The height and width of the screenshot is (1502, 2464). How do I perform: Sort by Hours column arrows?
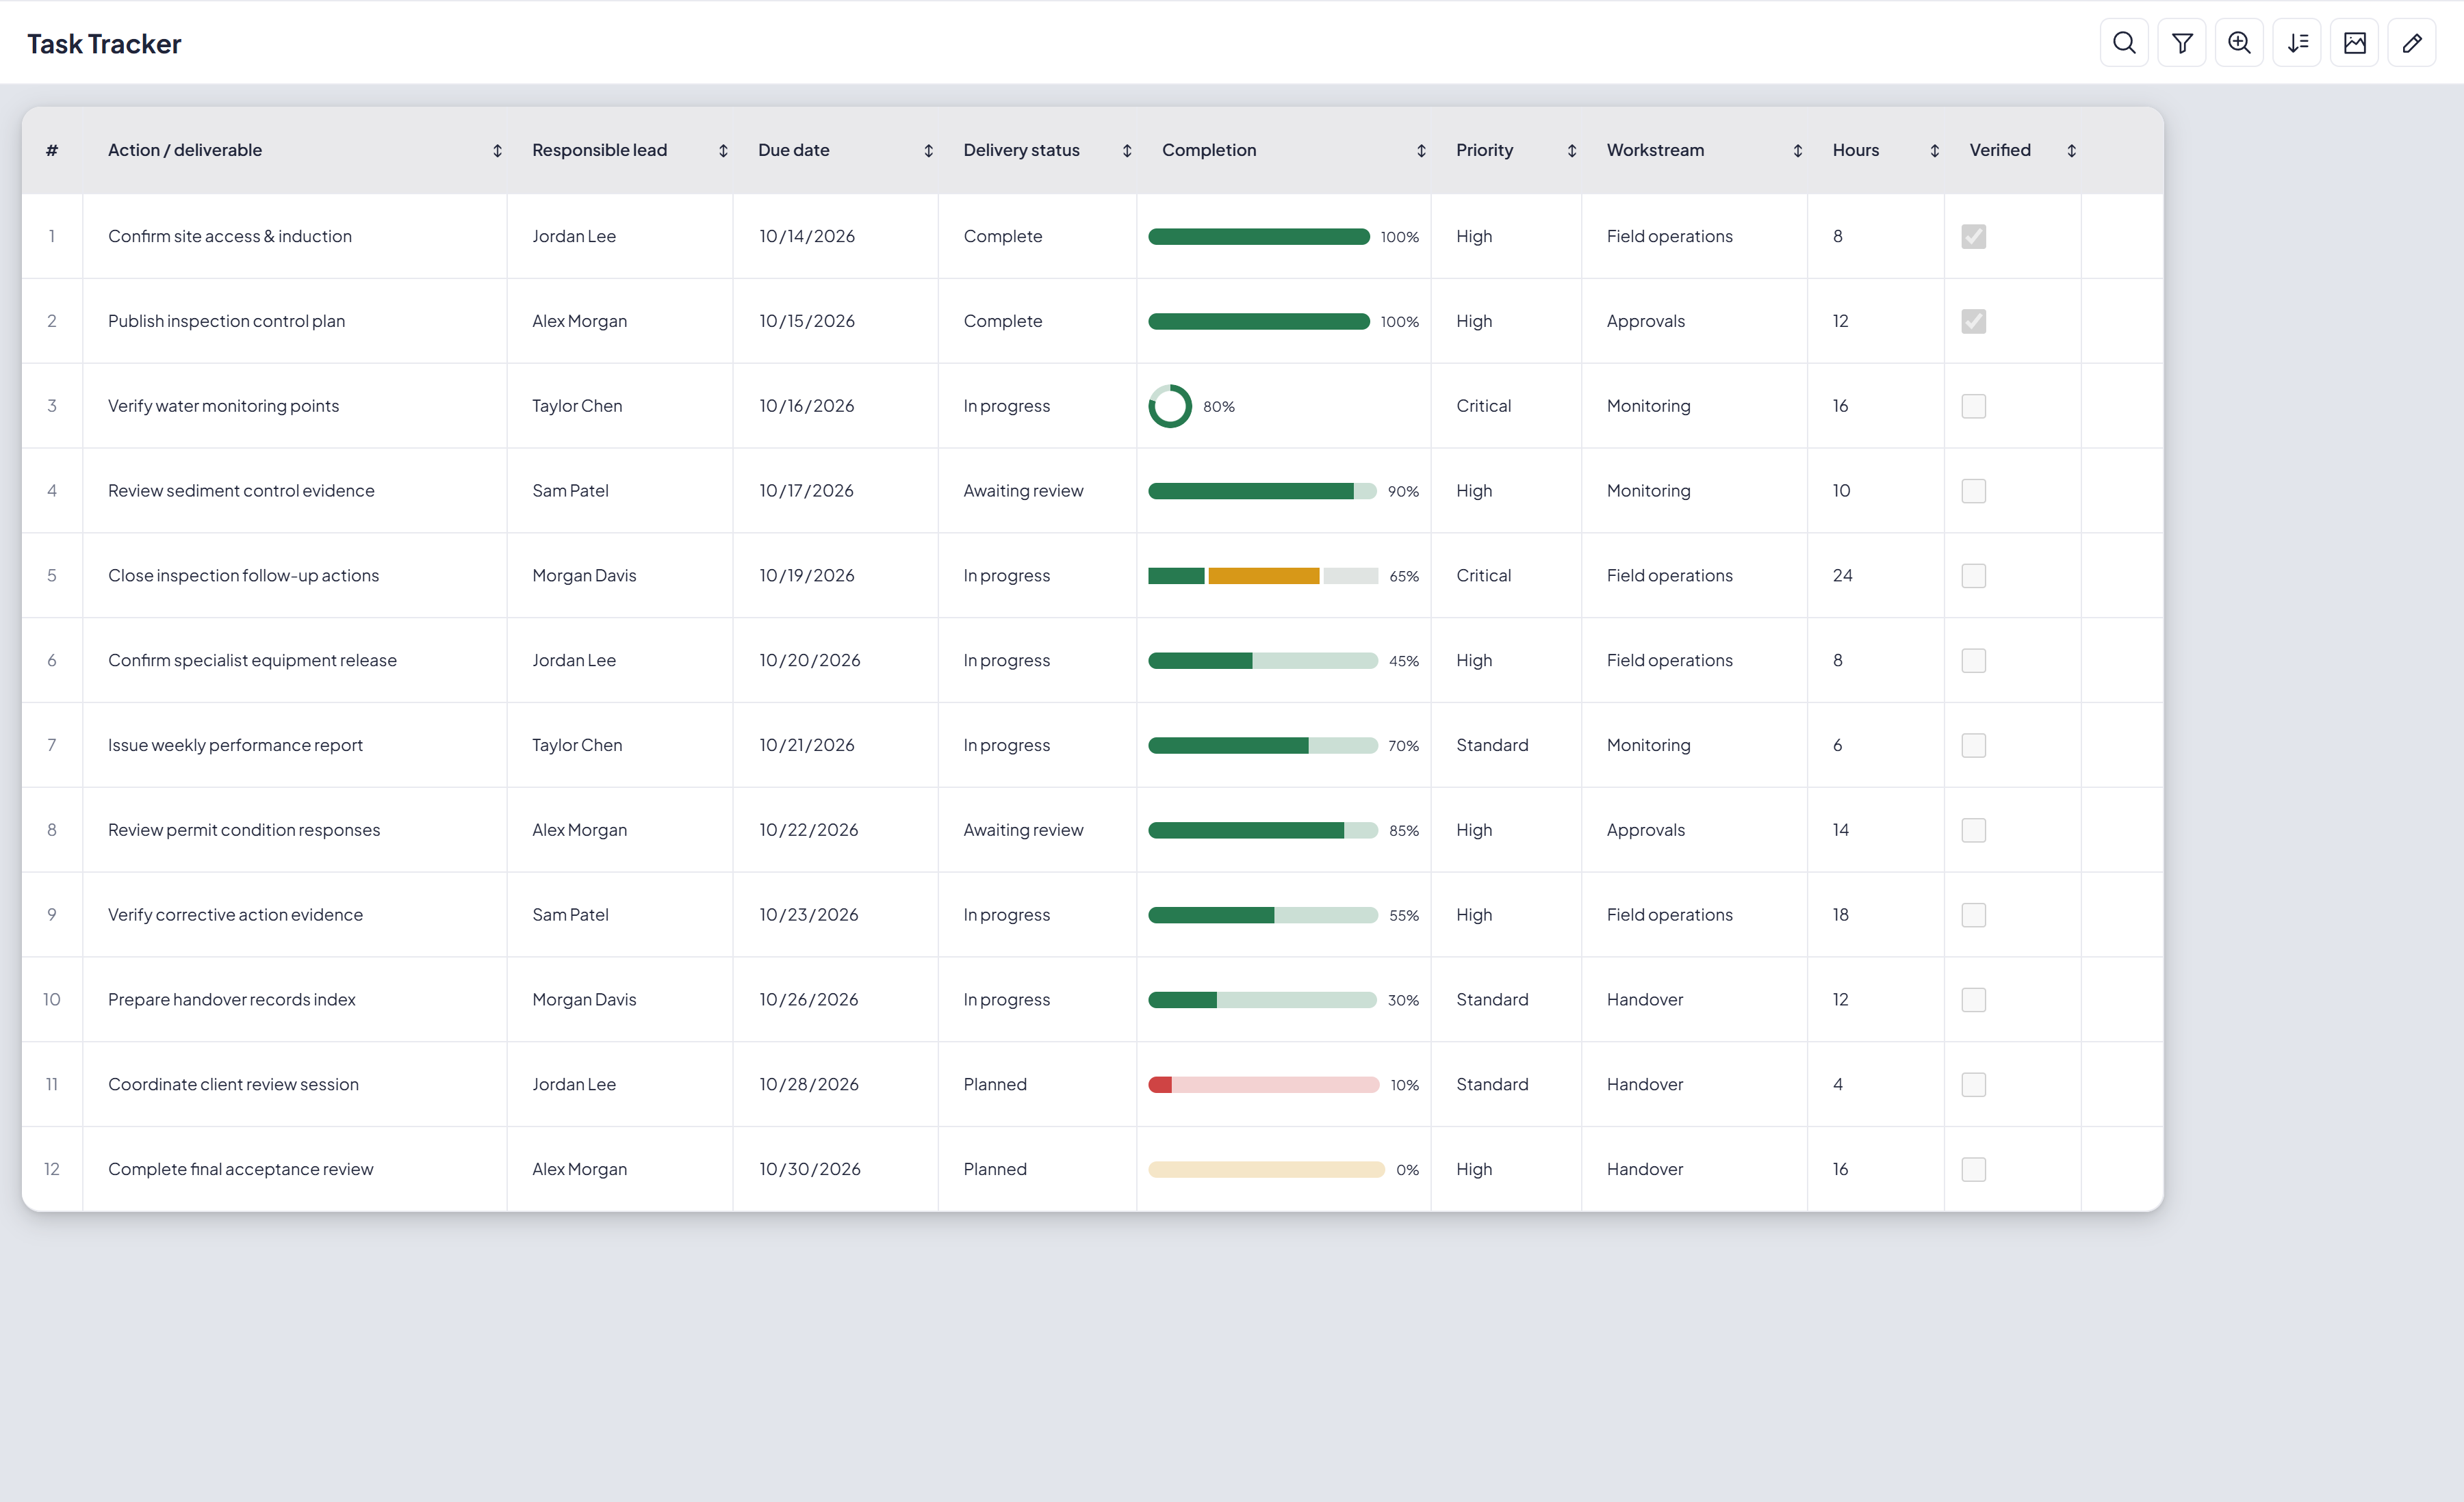pos(1935,151)
